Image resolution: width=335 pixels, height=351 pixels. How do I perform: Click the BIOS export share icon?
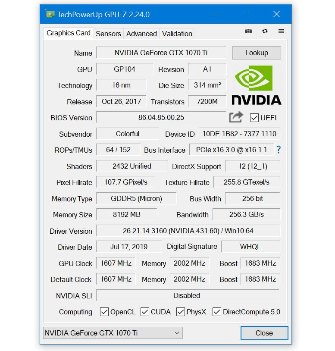coord(236,117)
